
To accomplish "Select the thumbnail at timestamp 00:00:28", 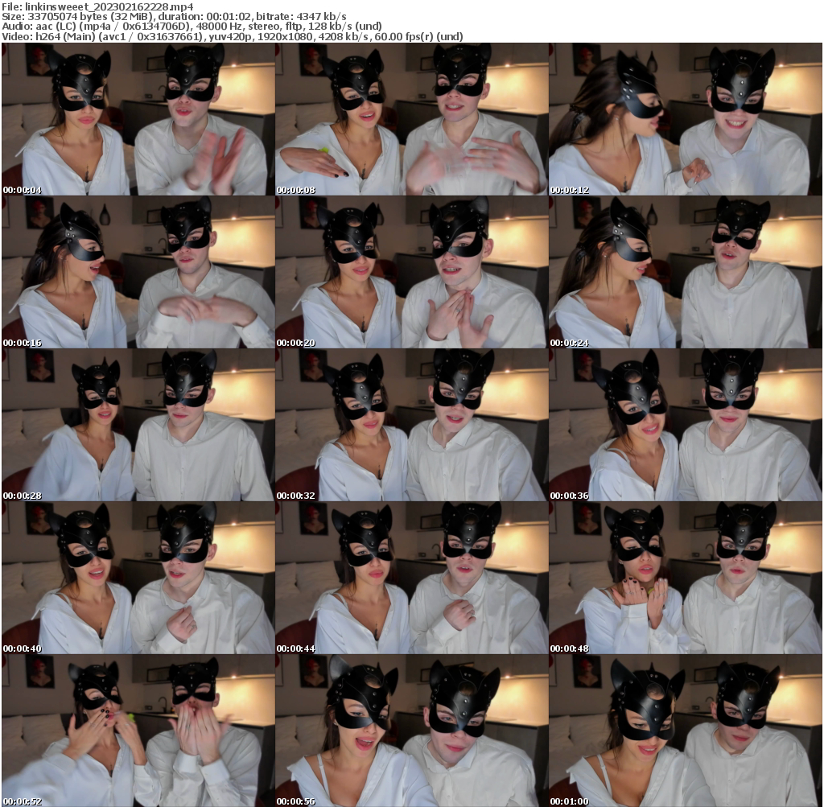I will [137, 426].
